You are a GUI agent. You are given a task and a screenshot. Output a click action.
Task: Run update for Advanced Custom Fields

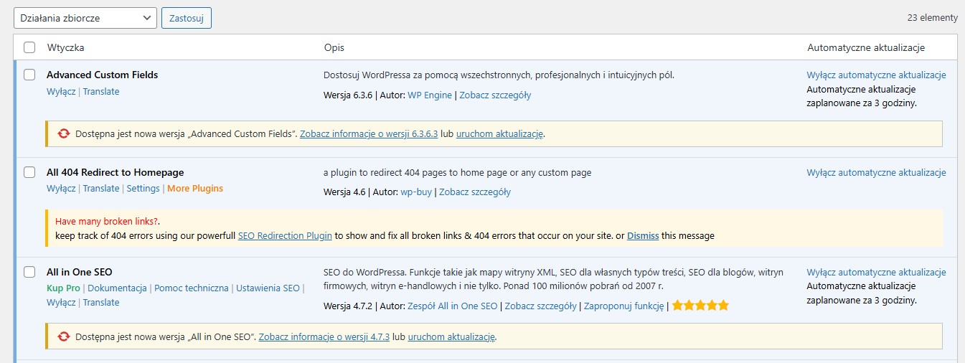pos(499,133)
